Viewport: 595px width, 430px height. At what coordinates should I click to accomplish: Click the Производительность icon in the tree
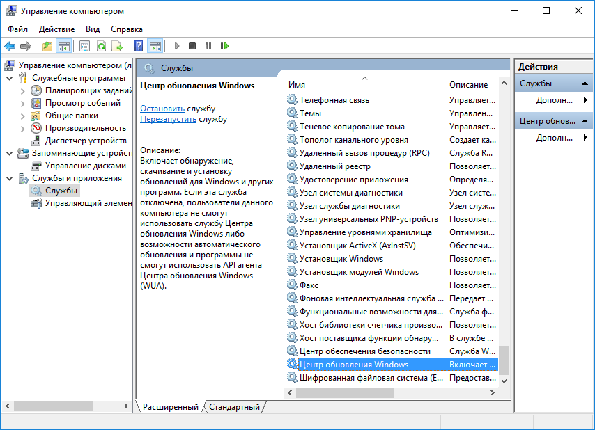pyautogui.click(x=36, y=128)
